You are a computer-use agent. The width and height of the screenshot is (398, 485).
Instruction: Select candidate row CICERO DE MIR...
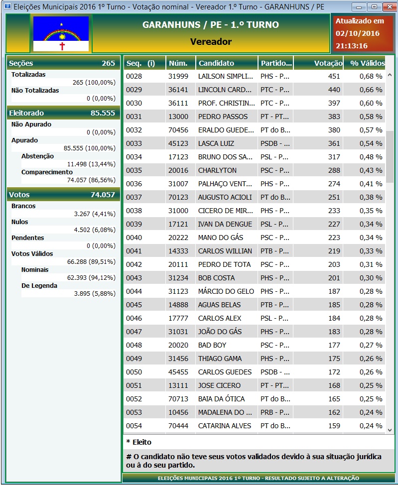click(x=254, y=211)
